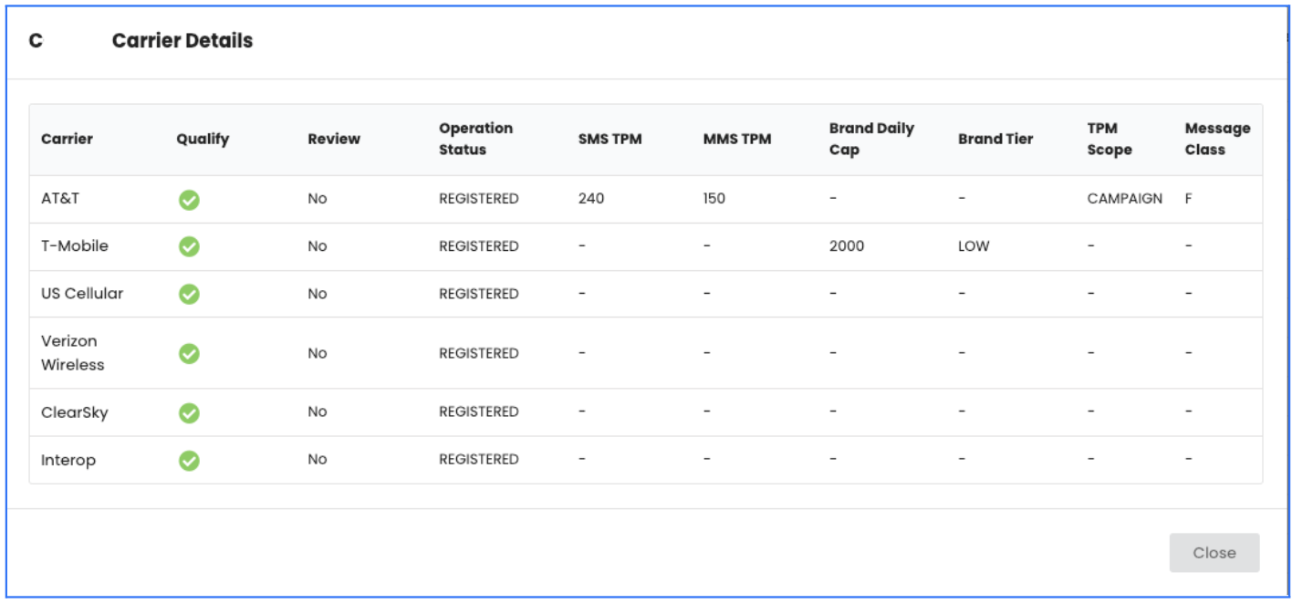Click the Interop qualify status icon
Screen dimensions: 1292x604
[x=189, y=460]
